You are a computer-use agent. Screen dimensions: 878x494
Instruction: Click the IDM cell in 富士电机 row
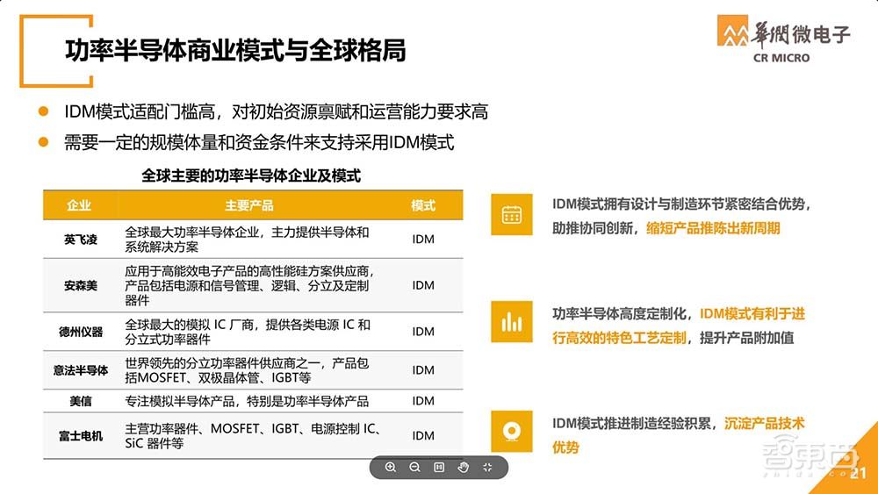click(423, 436)
